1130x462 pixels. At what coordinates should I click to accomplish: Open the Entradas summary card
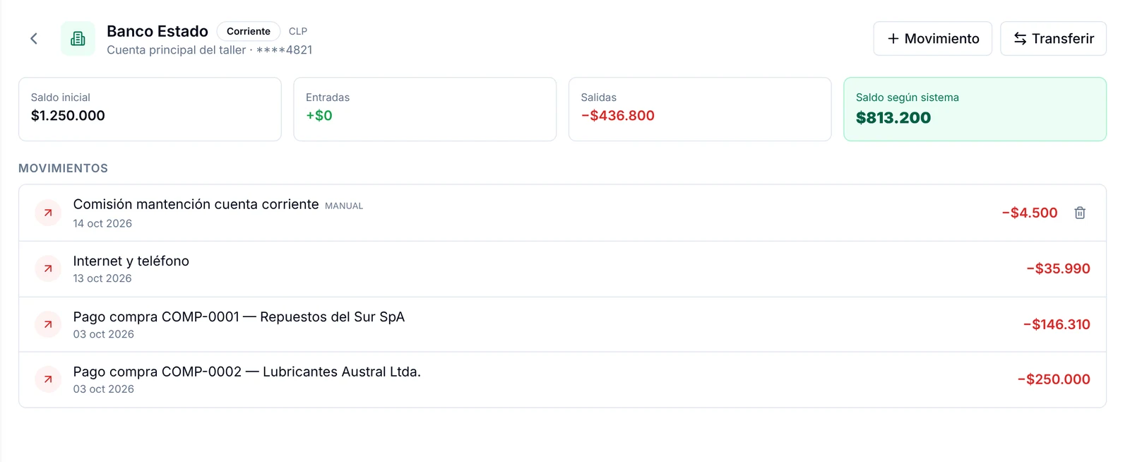(425, 109)
